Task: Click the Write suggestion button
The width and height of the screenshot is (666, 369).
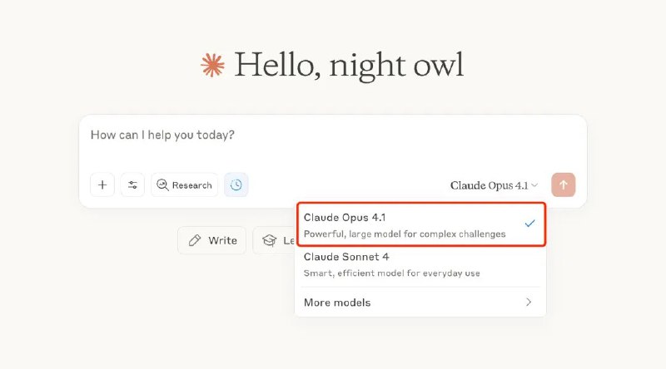Action: coord(212,240)
